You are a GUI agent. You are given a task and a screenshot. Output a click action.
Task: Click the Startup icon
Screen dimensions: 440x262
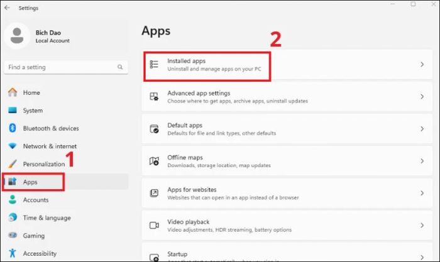154,257
